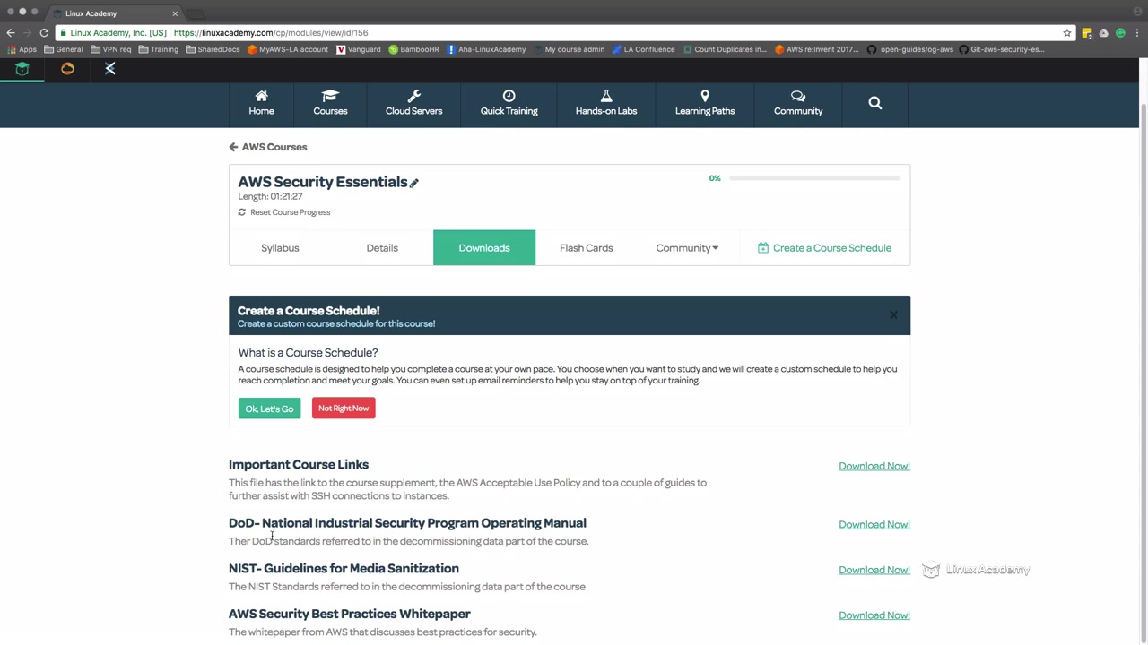
Task: Bookmark this page with the star icon
Action: pyautogui.click(x=1067, y=32)
